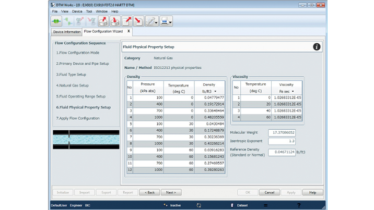Click the third red arrow toolbar icon

coord(127,21)
